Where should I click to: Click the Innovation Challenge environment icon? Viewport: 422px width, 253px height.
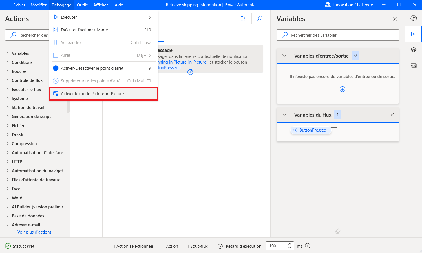pyautogui.click(x=328, y=5)
